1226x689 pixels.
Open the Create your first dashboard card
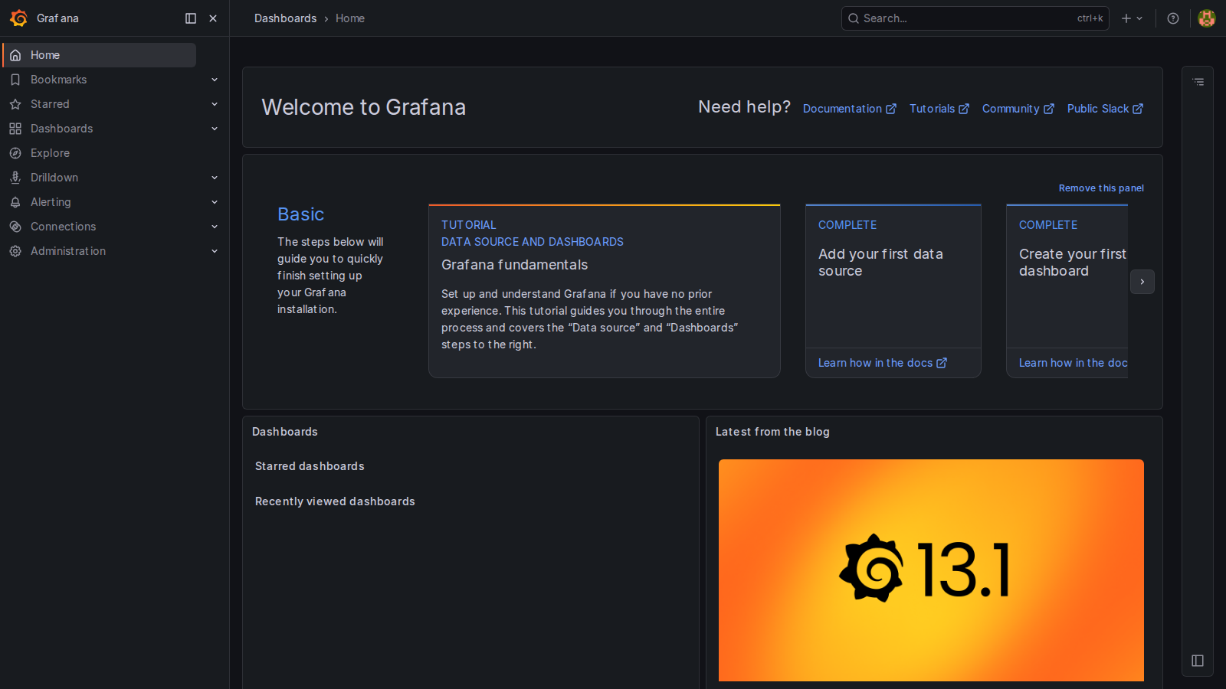(x=1067, y=291)
